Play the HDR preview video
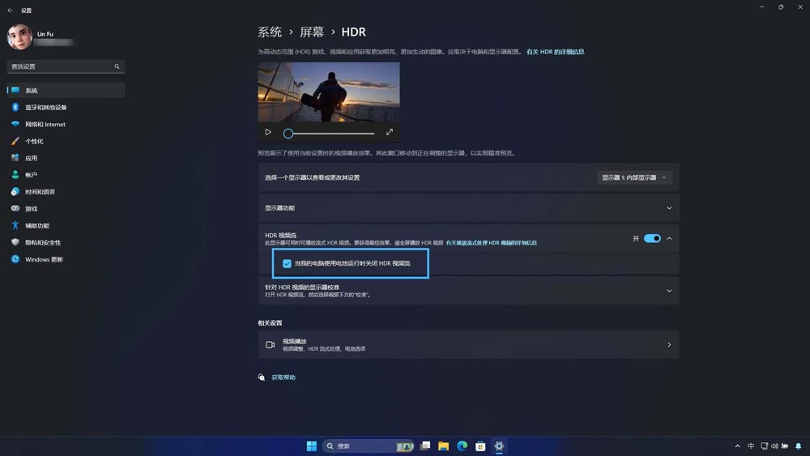The image size is (810, 456). pyautogui.click(x=268, y=132)
